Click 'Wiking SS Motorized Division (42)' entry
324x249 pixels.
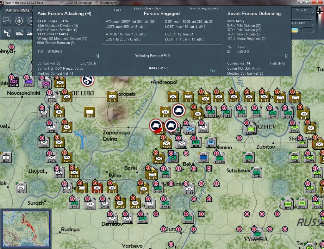coord(62,39)
